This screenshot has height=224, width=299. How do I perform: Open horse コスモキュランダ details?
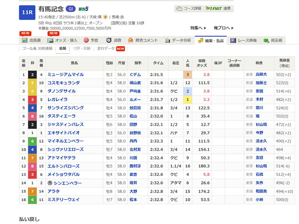[63, 83]
